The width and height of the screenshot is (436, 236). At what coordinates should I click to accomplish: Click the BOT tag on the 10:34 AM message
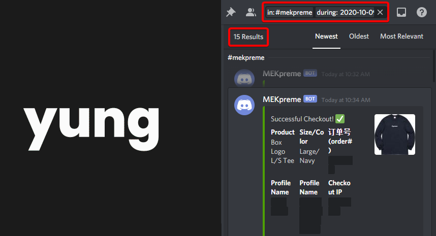click(310, 99)
